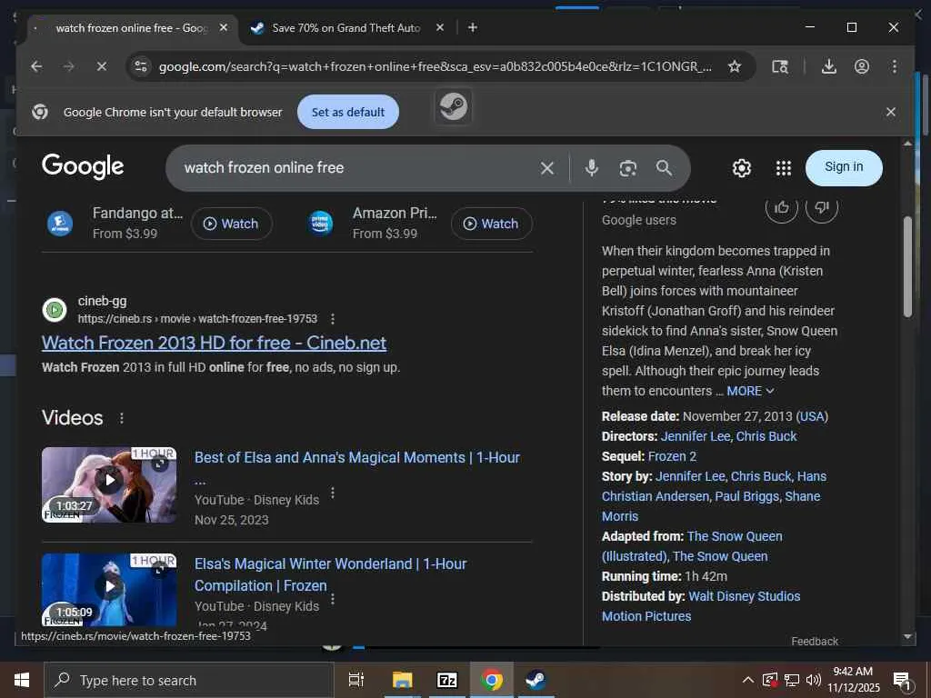Open Paul Briggs link in Story by
The height and width of the screenshot is (698, 931).
click(746, 496)
